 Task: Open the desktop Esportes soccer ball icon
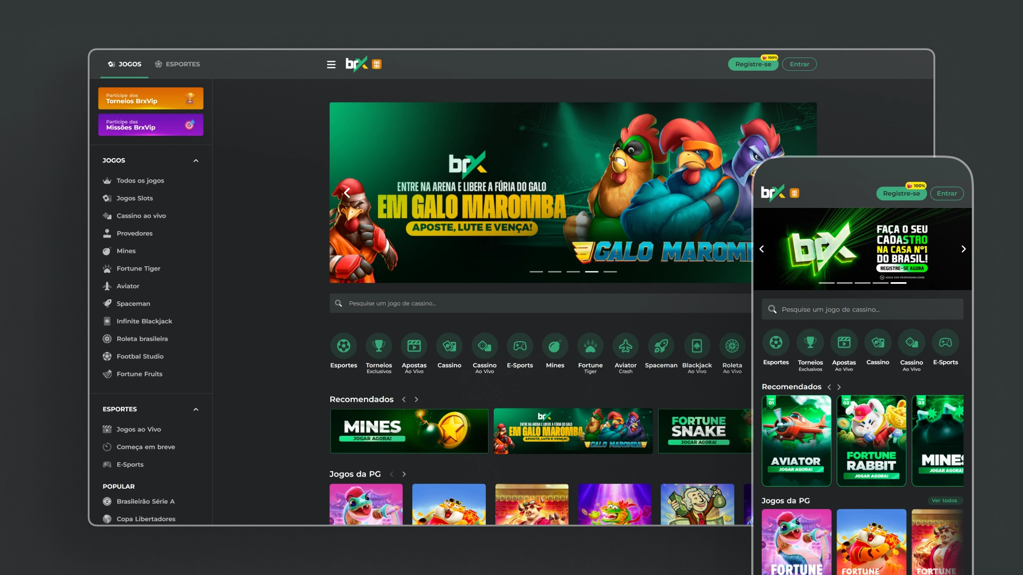pyautogui.click(x=344, y=347)
